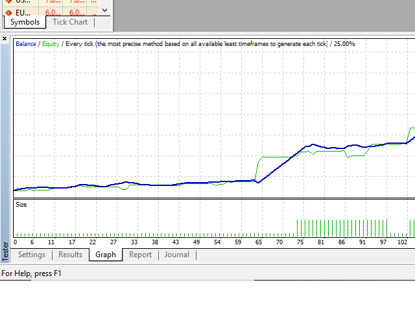The width and height of the screenshot is (415, 311).
Task: Open the Settings tab in Tester
Action: click(32, 255)
